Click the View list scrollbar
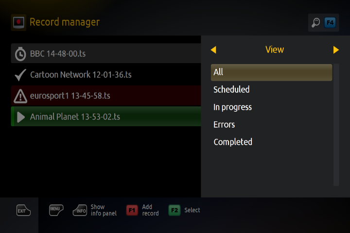 pos(336,124)
